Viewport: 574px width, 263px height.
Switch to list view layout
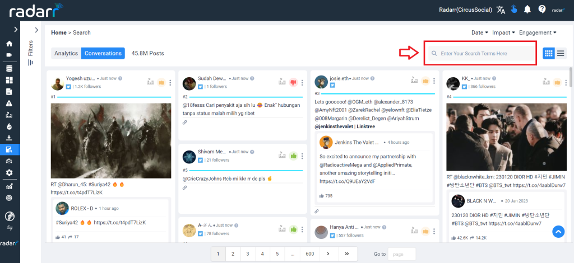coord(561,53)
